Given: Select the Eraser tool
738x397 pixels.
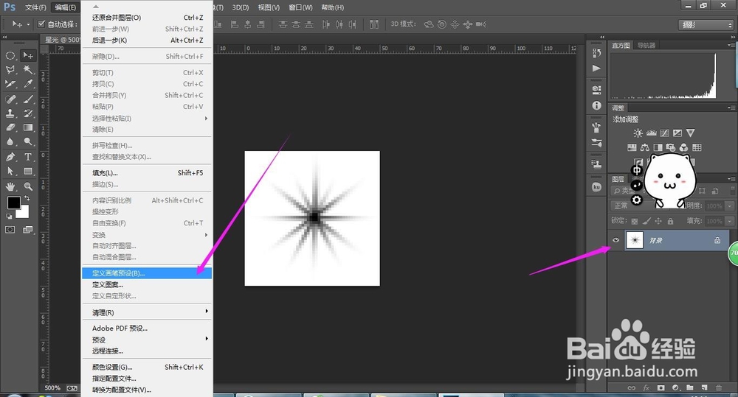Looking at the screenshot, I should tap(10, 127).
